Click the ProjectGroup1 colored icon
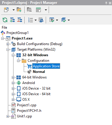This screenshot has width=112, height=125. 3,33
